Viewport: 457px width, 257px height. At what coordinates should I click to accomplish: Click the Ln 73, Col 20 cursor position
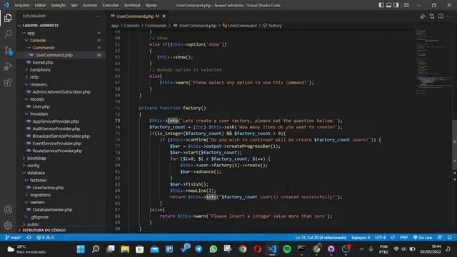[321, 238]
